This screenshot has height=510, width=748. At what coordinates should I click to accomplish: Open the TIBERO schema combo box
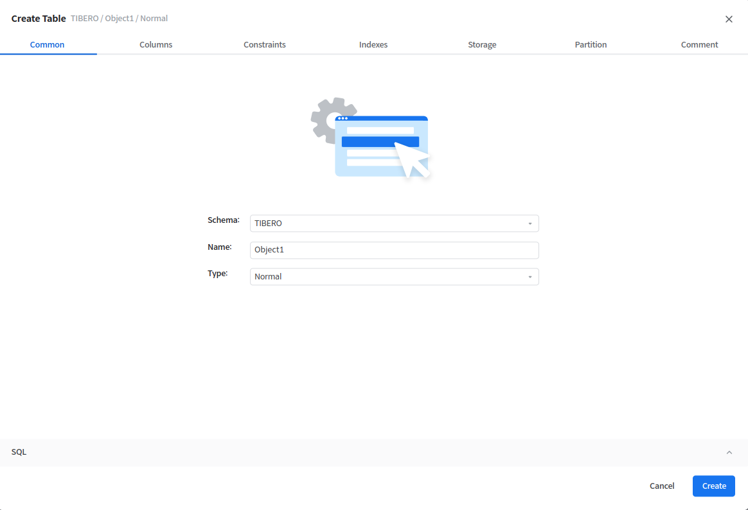point(393,224)
